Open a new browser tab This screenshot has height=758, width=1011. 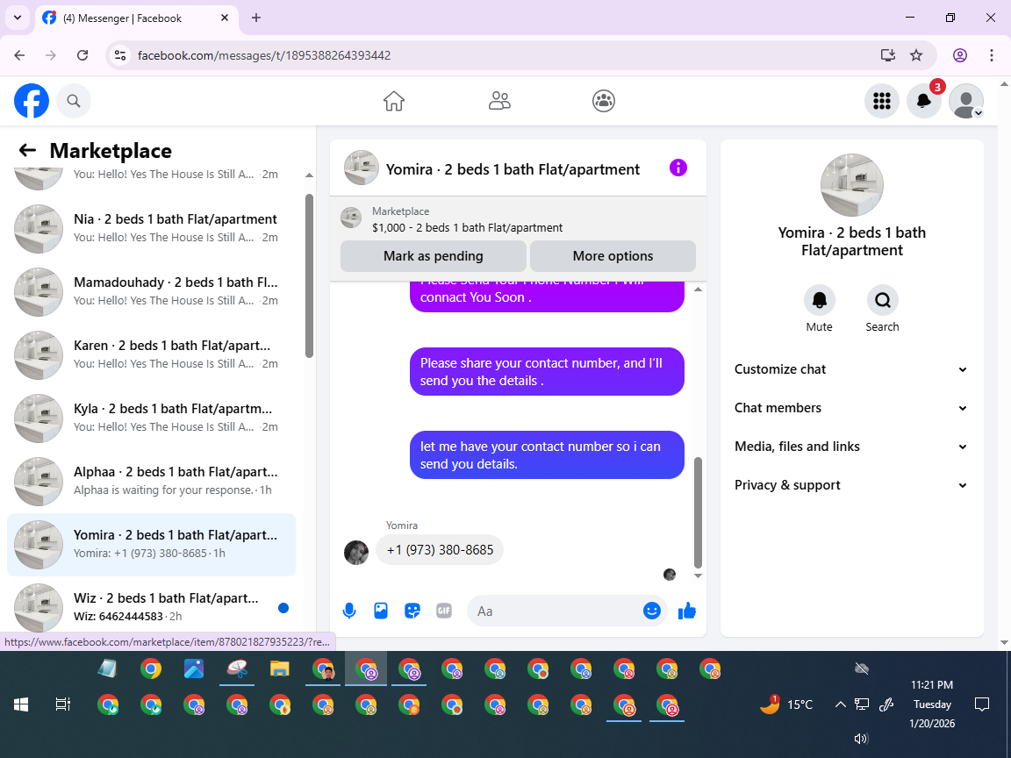coord(256,18)
